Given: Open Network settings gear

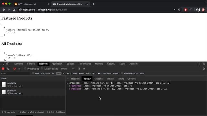Looking at the screenshot, I should [204, 69].
